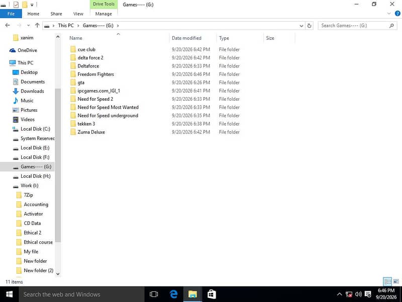This screenshot has width=402, height=302.
Task: Switch to Large icons view icon
Action: (x=396, y=281)
